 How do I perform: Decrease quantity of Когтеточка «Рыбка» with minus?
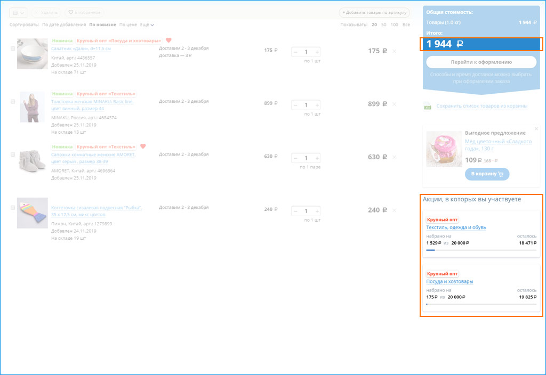295,211
